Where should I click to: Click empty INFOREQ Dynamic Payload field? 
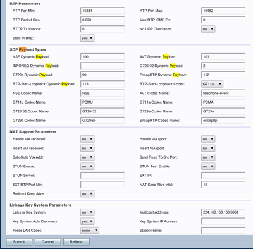[102, 66]
